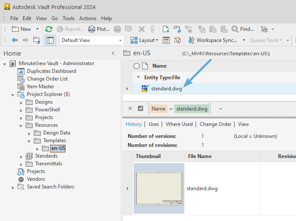Screen dimensions: 296x221
Task: Open the Layout dropdown menu
Action: (144, 40)
